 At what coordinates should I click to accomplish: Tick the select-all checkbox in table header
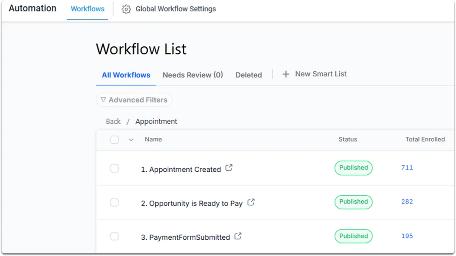(x=114, y=139)
